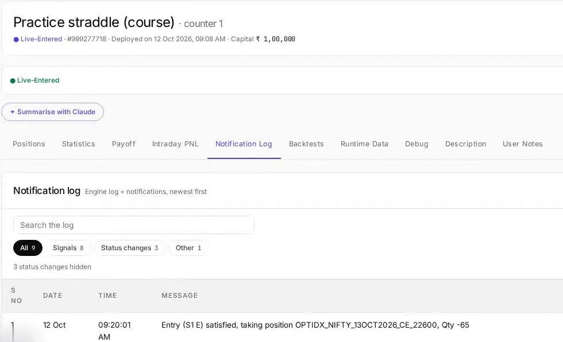This screenshot has width=563, height=342.
Task: Click the Deployed on 12 Oct 2026 text
Action: pyautogui.click(x=168, y=39)
